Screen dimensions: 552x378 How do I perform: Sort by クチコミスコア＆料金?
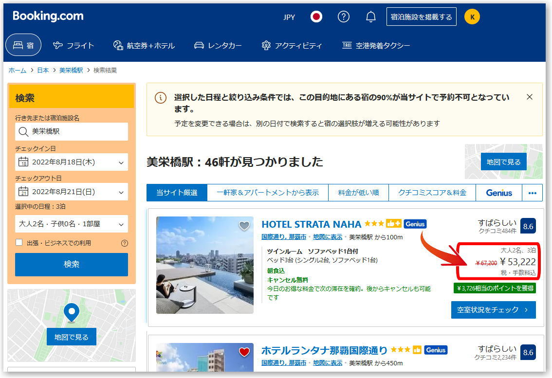point(432,193)
